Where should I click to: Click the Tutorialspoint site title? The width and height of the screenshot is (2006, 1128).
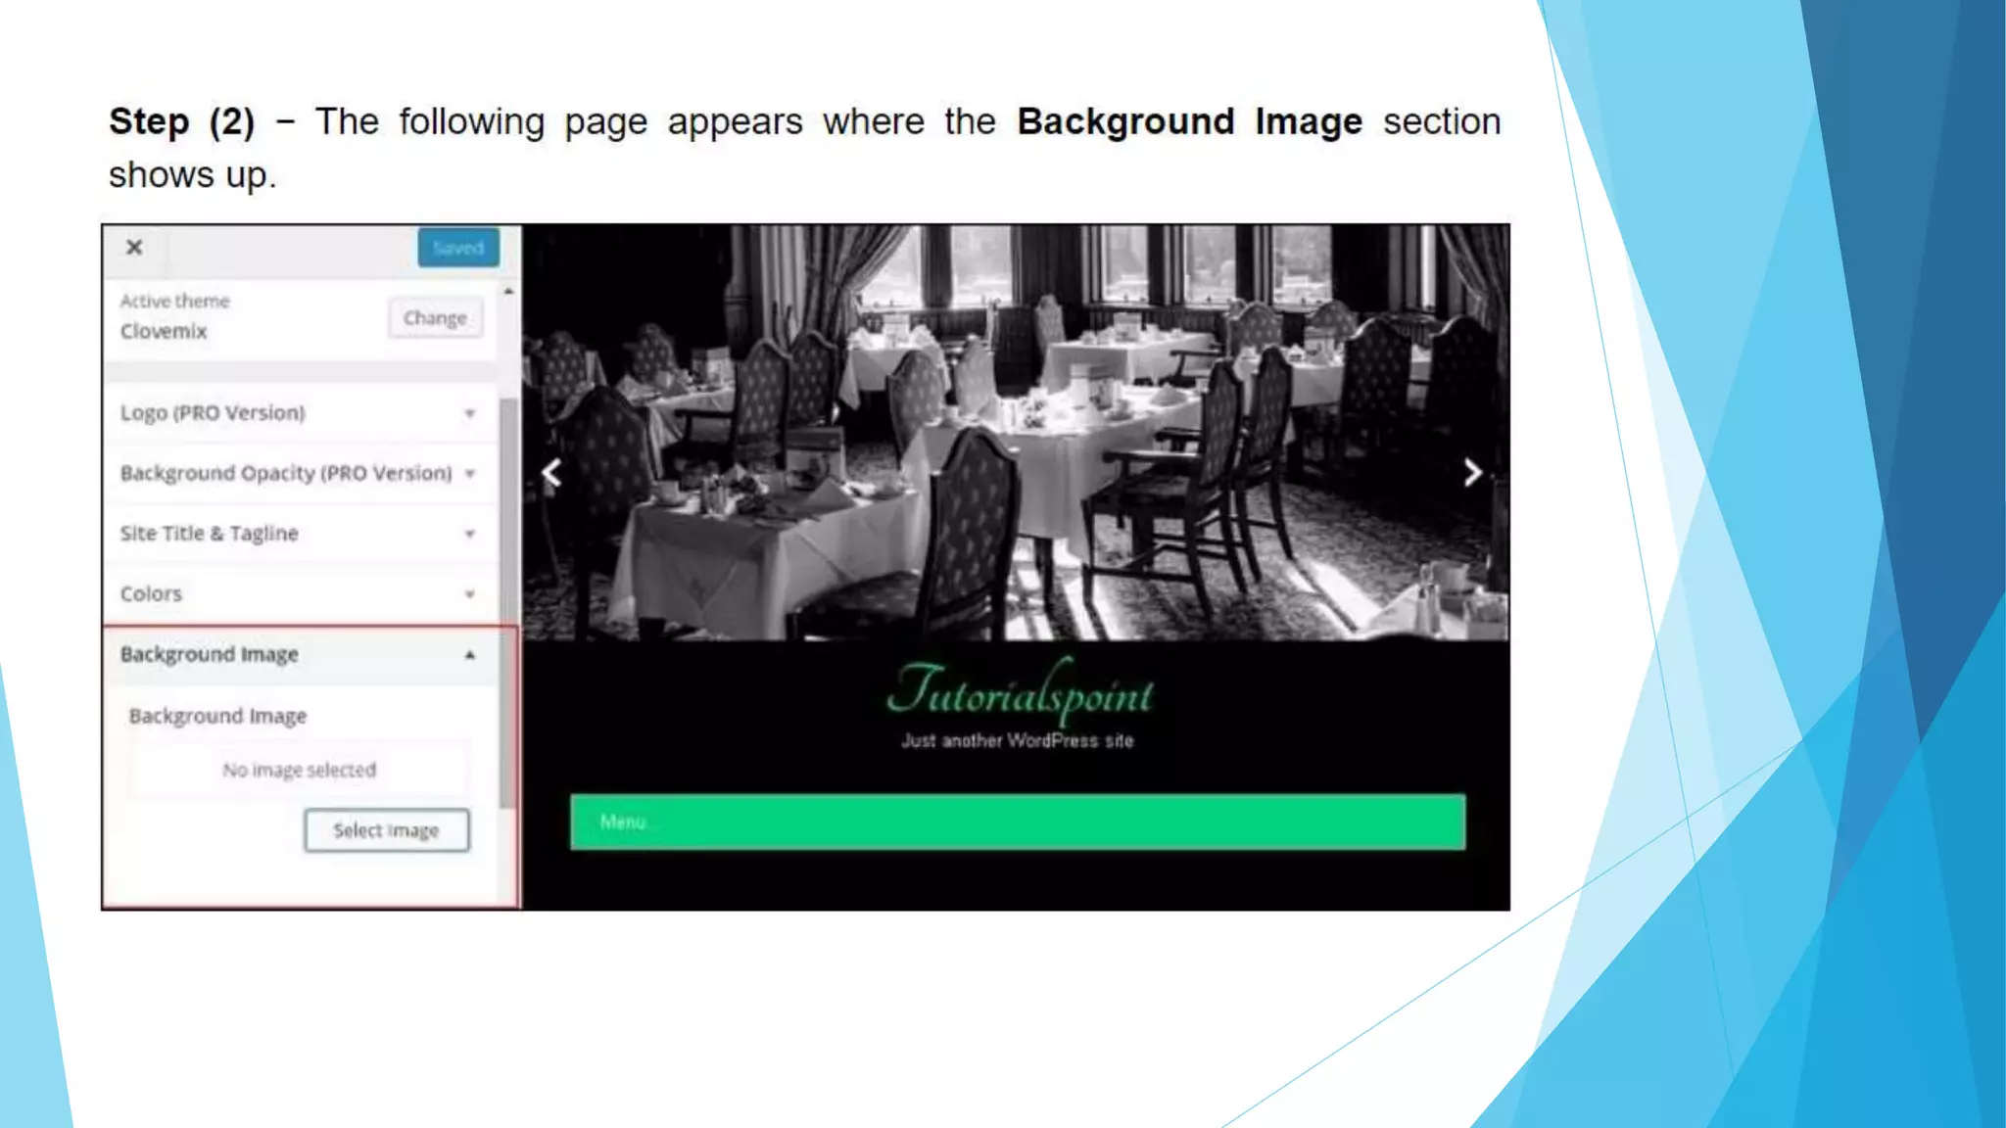[x=1020, y=691]
